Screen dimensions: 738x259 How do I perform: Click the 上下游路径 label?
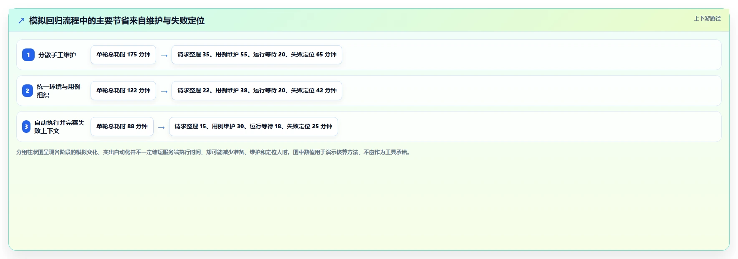tap(707, 18)
